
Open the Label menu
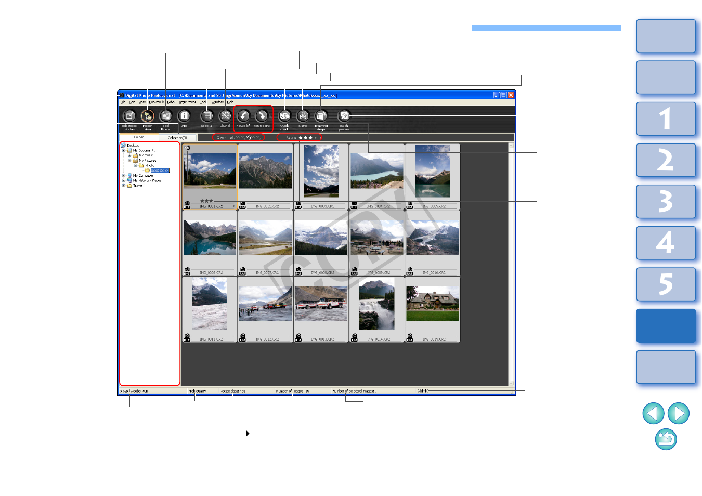pos(171,102)
